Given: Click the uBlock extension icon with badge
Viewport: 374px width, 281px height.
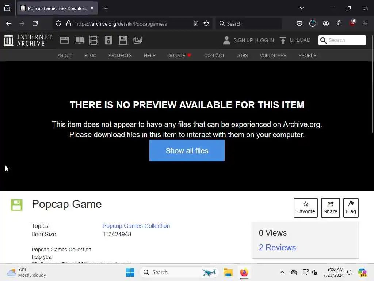Looking at the screenshot, I should (x=352, y=23).
